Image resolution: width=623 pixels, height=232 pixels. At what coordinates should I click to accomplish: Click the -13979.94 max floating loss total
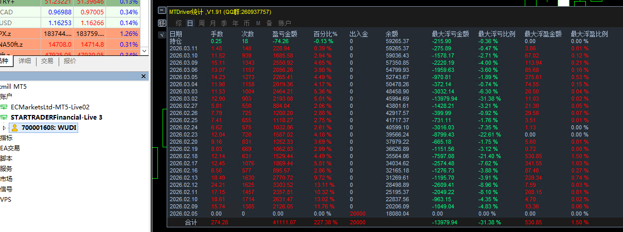(x=446, y=222)
